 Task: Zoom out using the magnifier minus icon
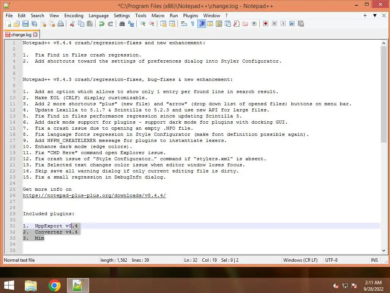point(151,24)
